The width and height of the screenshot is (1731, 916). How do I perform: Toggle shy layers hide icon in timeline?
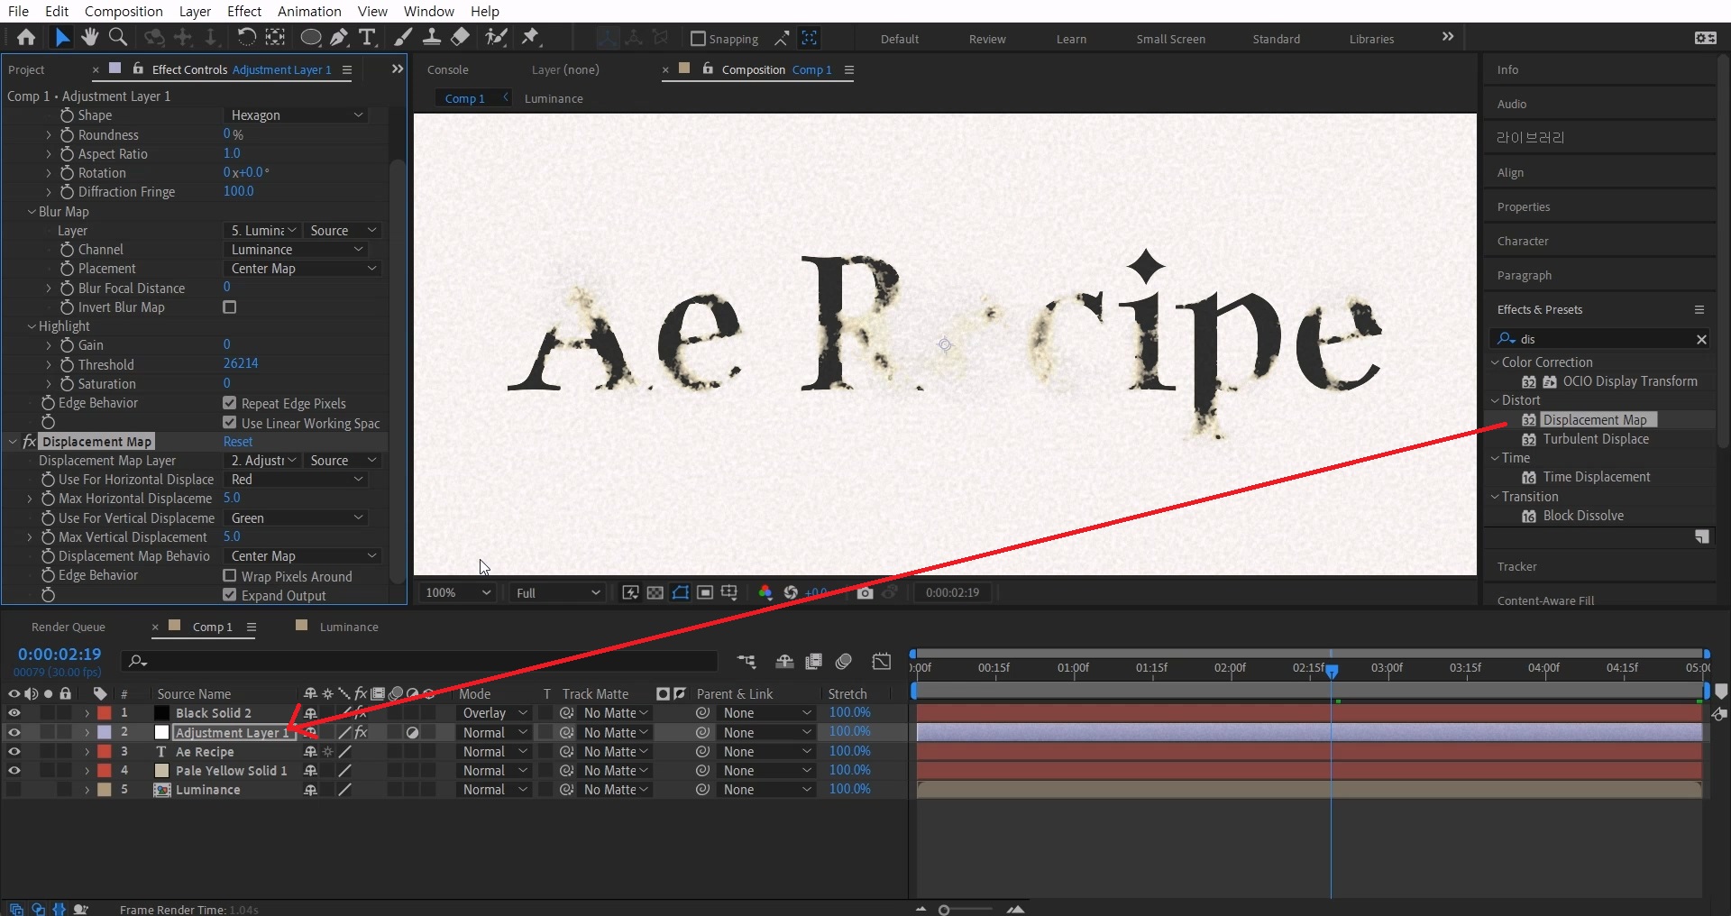[x=785, y=662]
